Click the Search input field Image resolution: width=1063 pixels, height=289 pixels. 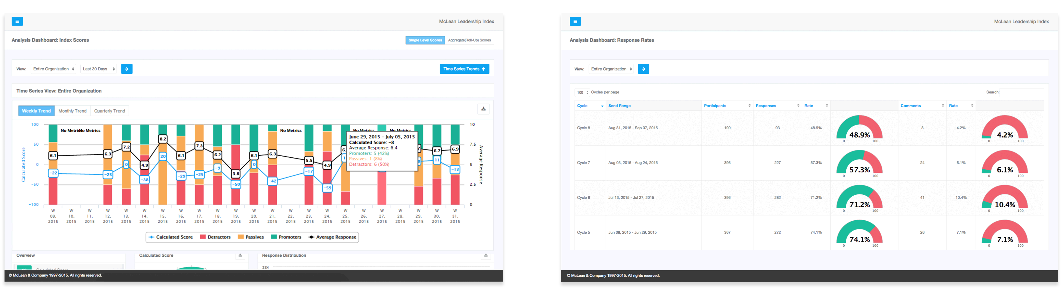point(1022,93)
